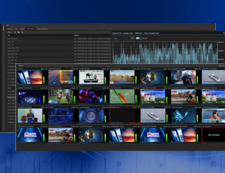Viewport: 225px width, 173px height.
Task: Select the orange weather chart thumbnail
Action: (x=61, y=77)
